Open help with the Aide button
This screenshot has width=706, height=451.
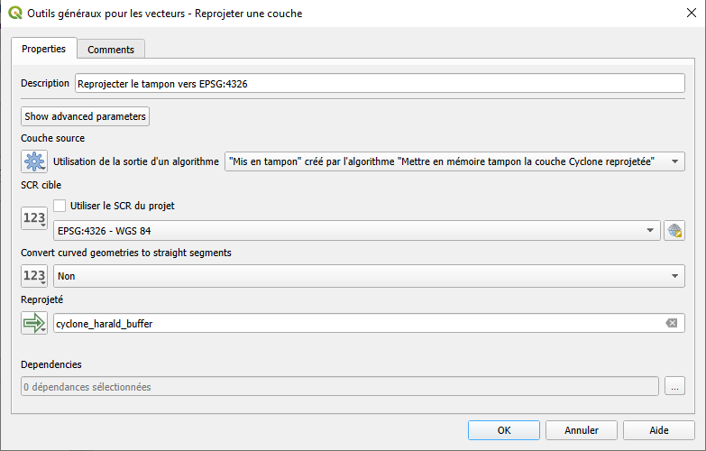coord(659,430)
